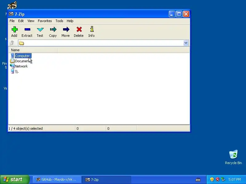Select the \\. row text
246x184 pixels.
[x=17, y=71]
